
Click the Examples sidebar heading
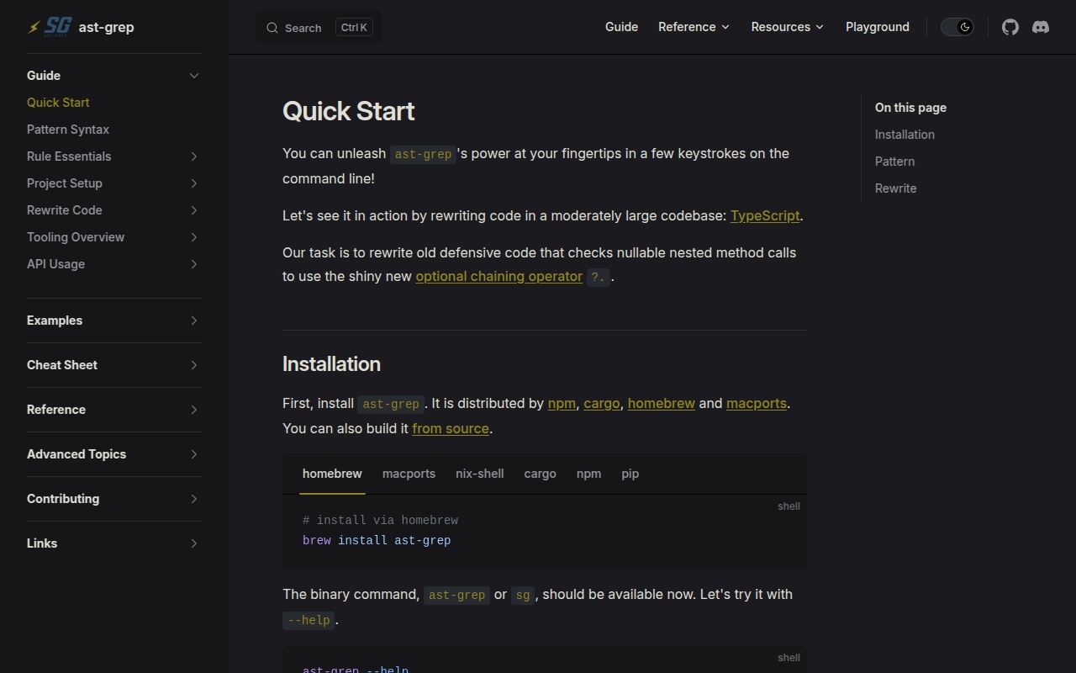(x=55, y=321)
